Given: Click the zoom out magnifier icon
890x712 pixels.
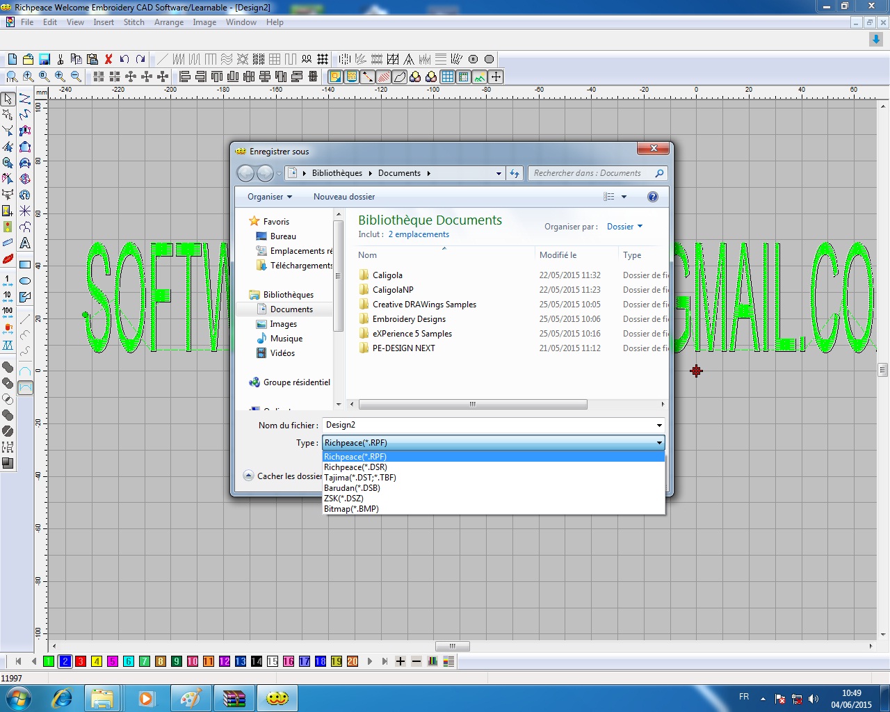Looking at the screenshot, I should (x=76, y=76).
